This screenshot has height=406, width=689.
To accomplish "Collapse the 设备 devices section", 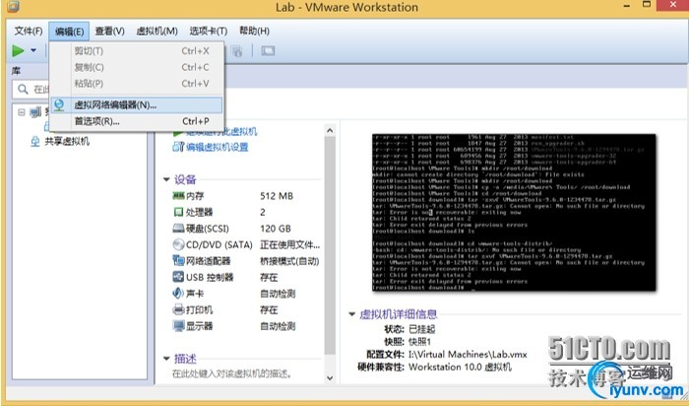I will click(x=166, y=179).
